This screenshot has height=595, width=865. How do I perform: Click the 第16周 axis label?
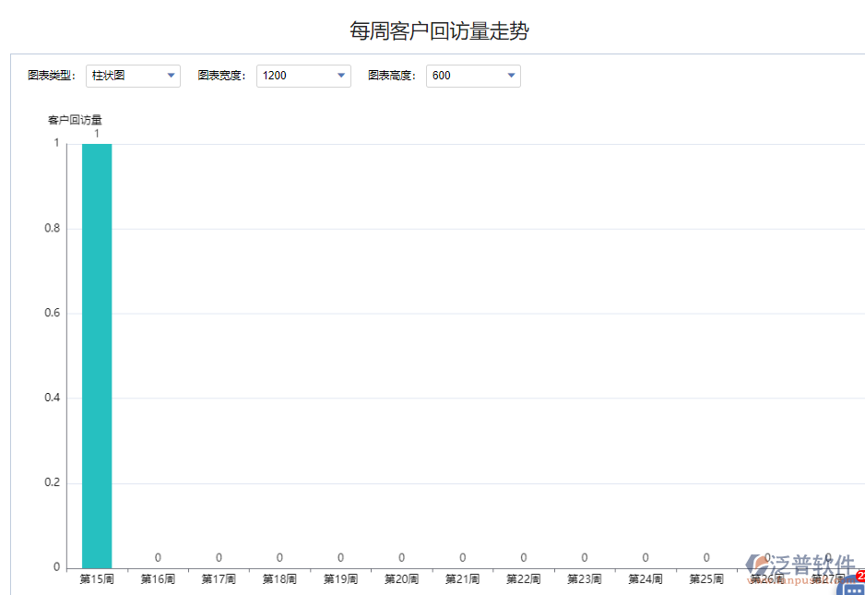click(x=157, y=577)
